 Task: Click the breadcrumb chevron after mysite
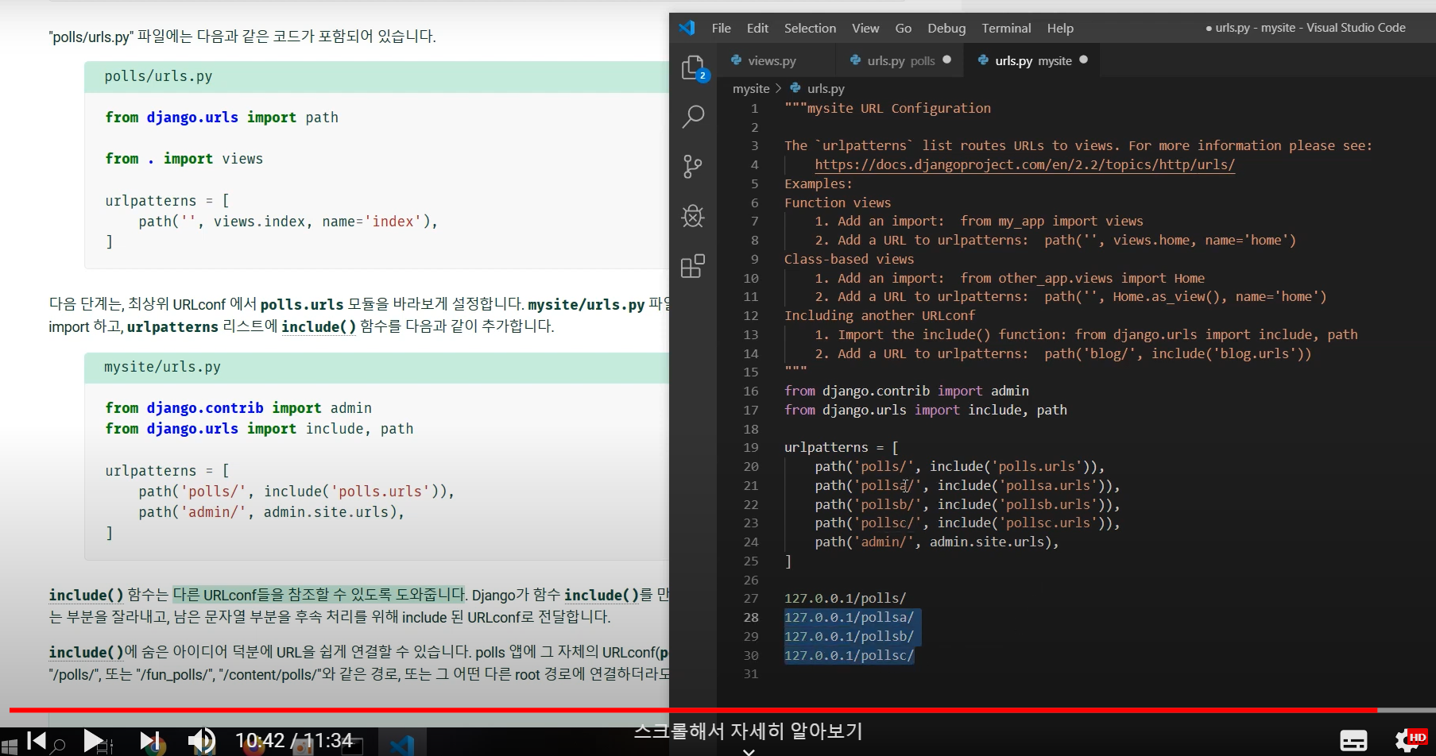(779, 88)
